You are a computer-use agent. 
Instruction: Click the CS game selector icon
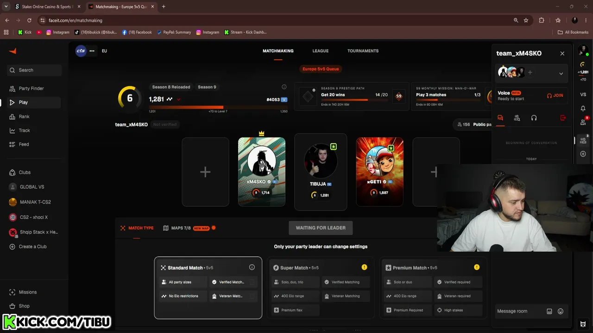pos(81,51)
